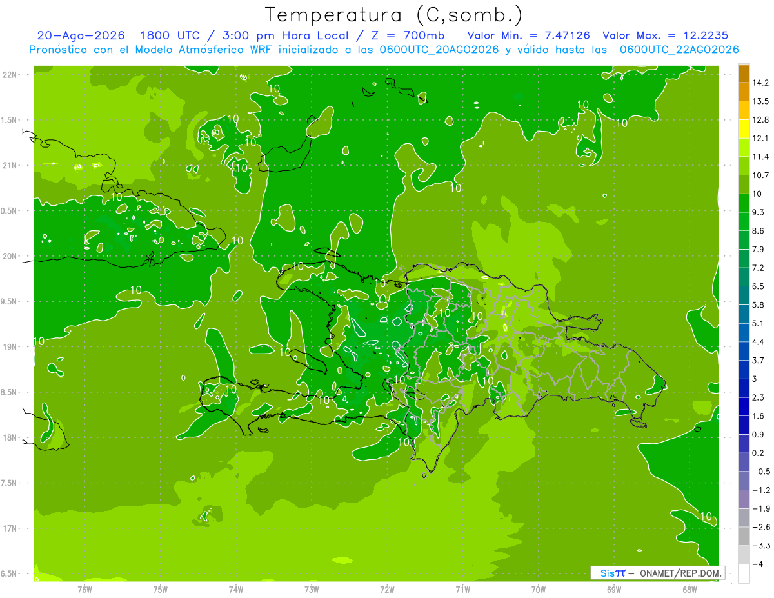Click the "74W" longitude label

pyautogui.click(x=236, y=589)
